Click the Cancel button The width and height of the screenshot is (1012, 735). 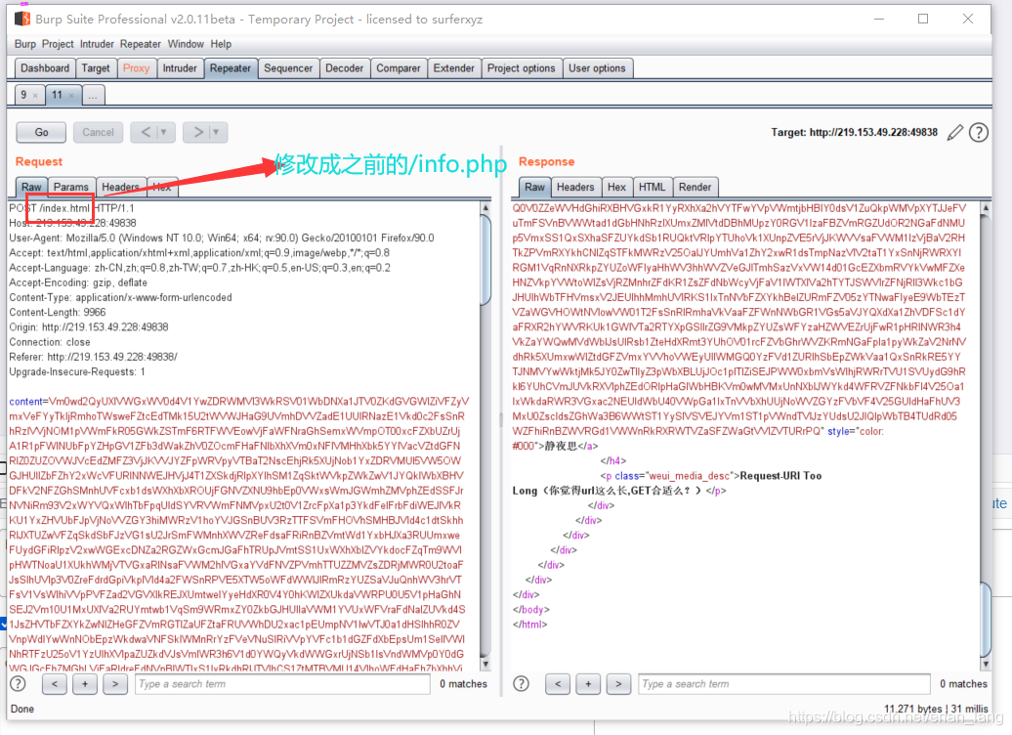point(98,132)
